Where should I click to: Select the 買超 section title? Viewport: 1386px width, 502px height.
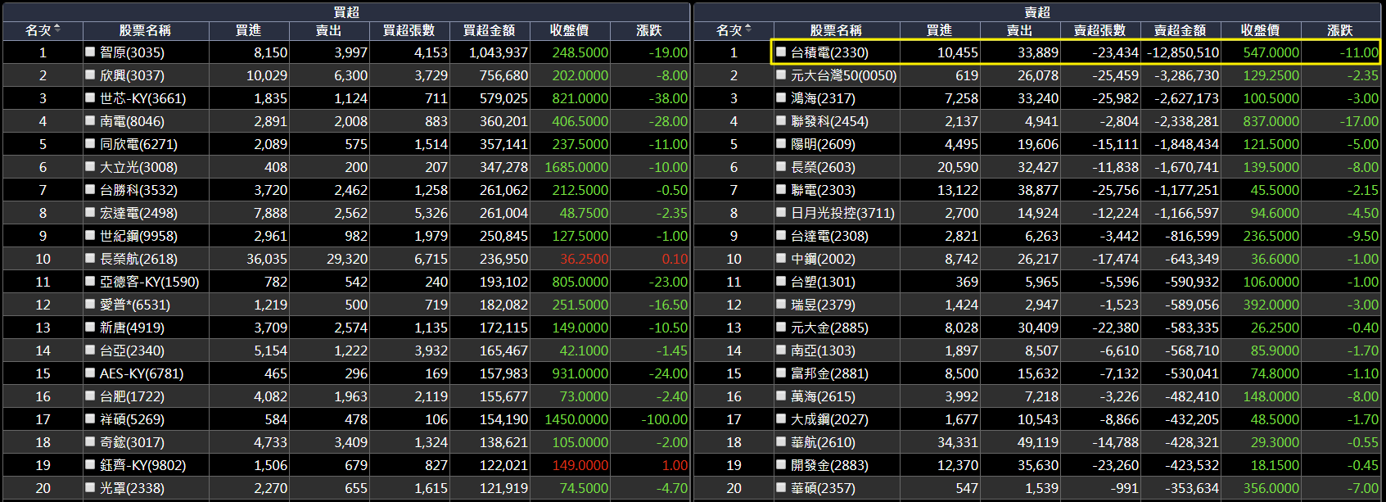[346, 11]
